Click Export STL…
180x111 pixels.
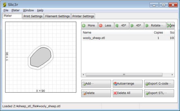point(159,93)
